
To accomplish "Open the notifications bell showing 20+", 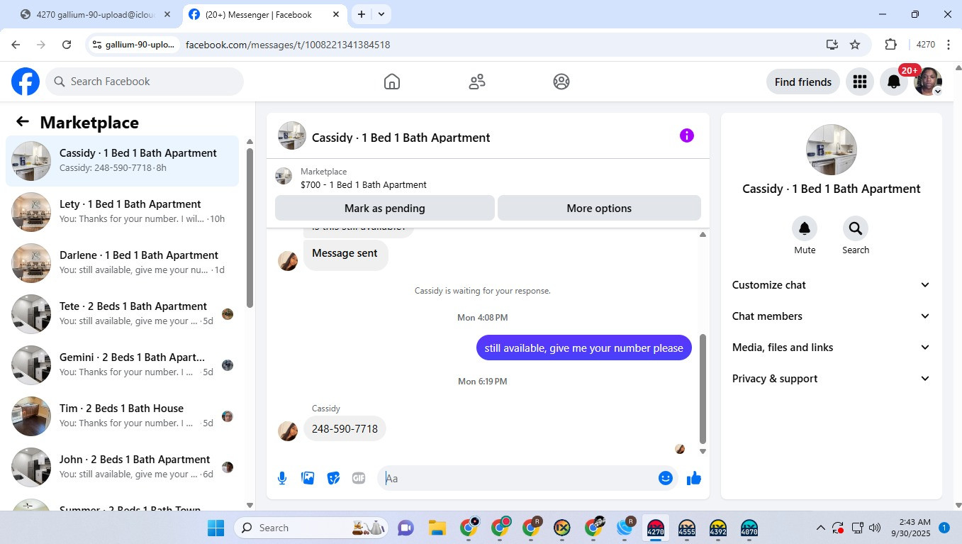I will click(894, 82).
